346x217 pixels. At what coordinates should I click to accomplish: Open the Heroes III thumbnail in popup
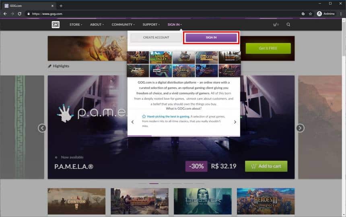click(x=184, y=70)
